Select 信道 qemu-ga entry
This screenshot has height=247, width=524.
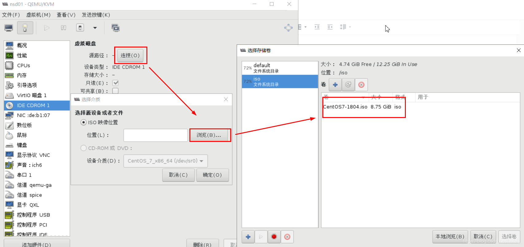(37, 185)
